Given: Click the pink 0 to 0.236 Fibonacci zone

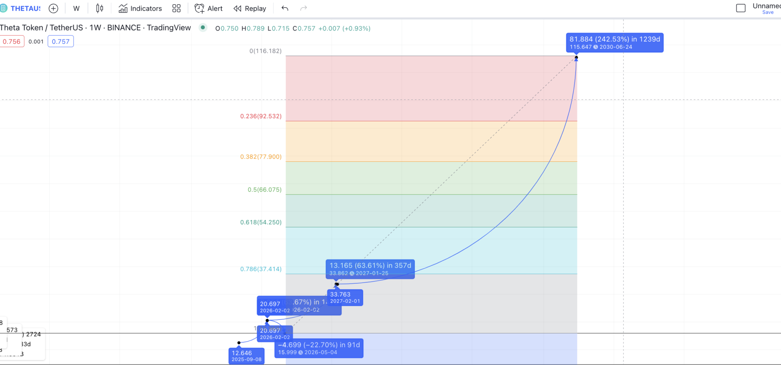Looking at the screenshot, I should [x=431, y=88].
